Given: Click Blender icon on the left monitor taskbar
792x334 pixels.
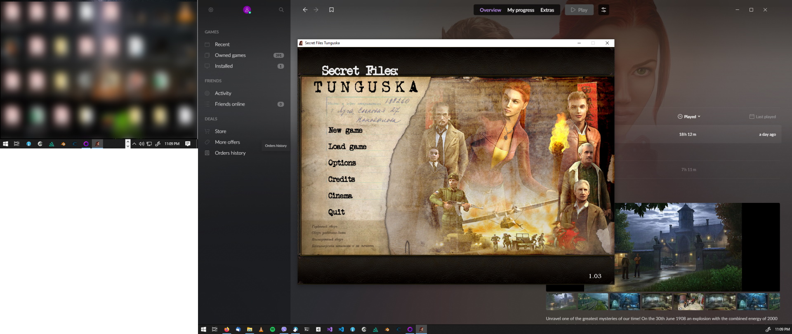Looking at the screenshot, I should click(x=63, y=143).
